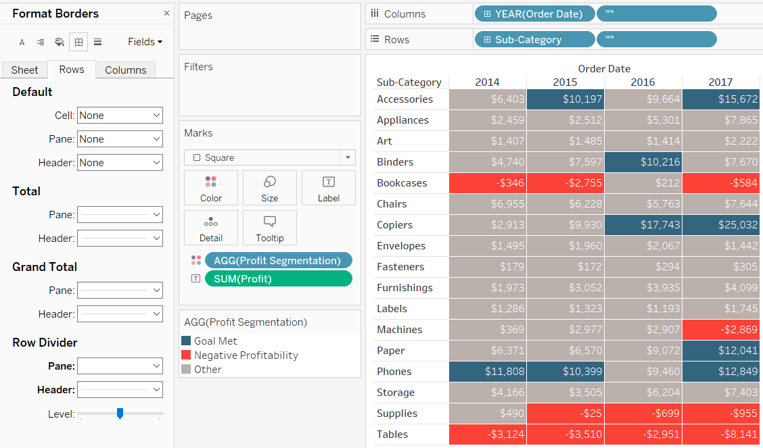Select the Borders formatting icon
This screenshot has height=448, width=763.
[x=78, y=42]
